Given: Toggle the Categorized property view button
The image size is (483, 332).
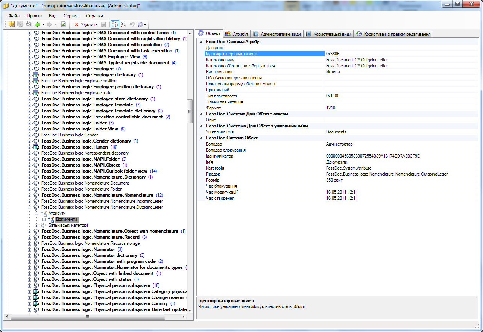Looking at the screenshot, I should (114, 24).
